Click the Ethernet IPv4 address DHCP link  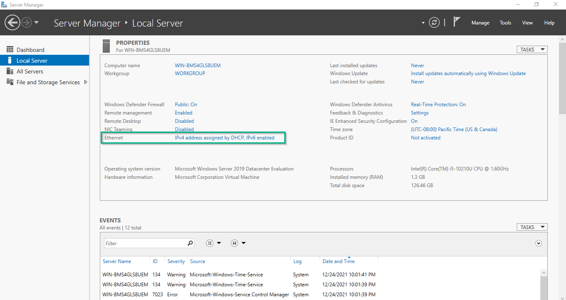(225, 138)
